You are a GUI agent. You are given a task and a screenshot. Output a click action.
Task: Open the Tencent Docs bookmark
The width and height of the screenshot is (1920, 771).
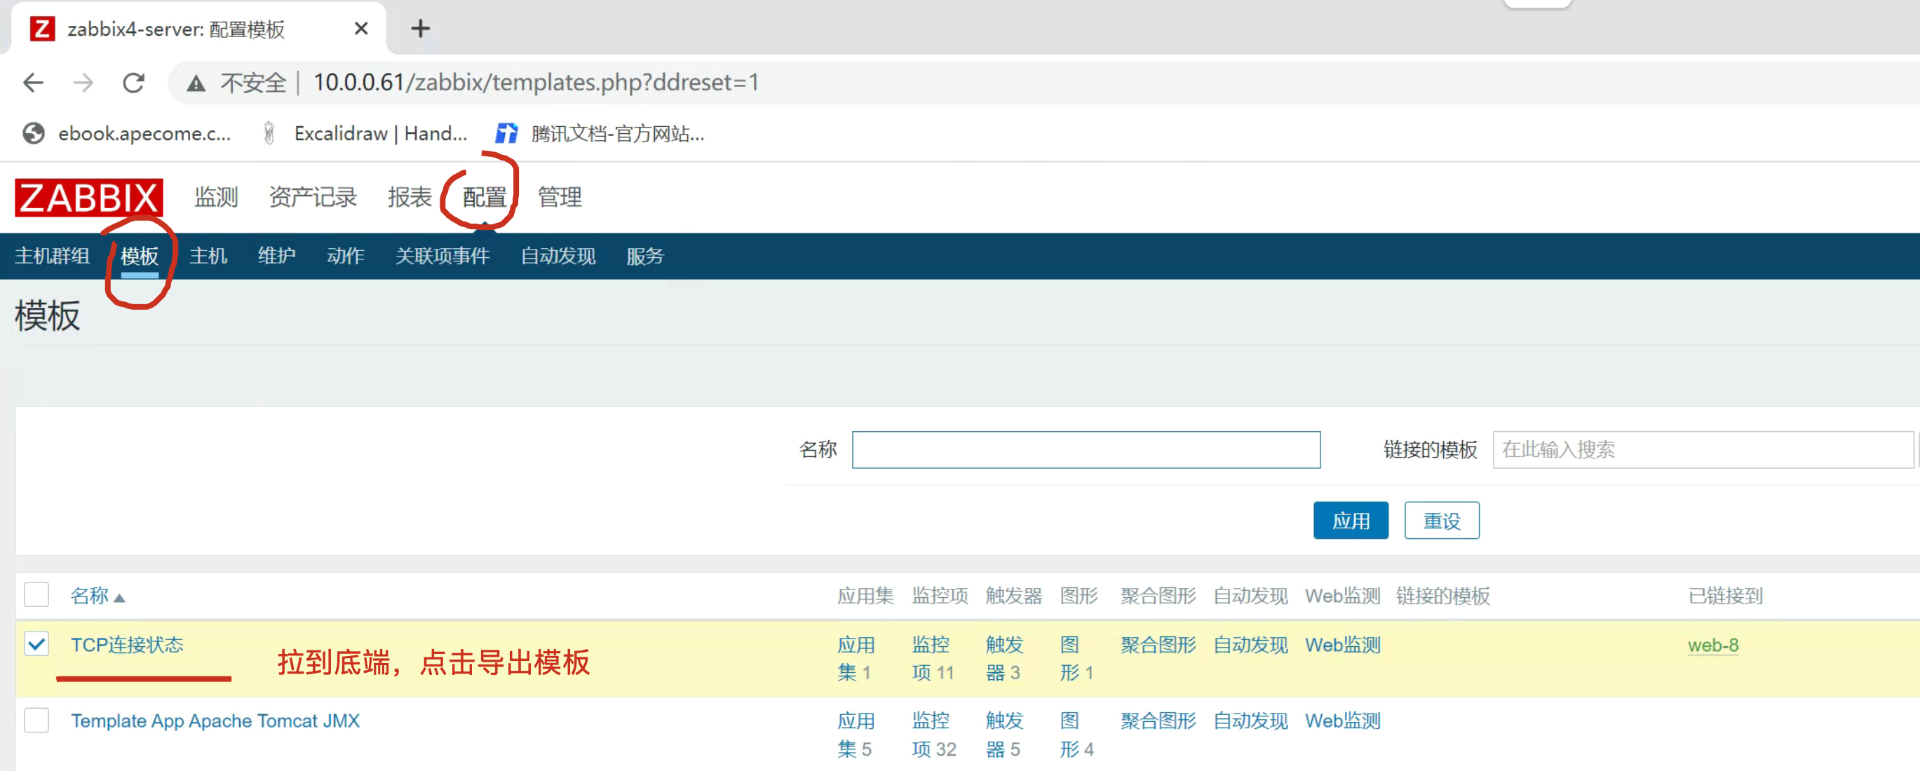pyautogui.click(x=601, y=133)
